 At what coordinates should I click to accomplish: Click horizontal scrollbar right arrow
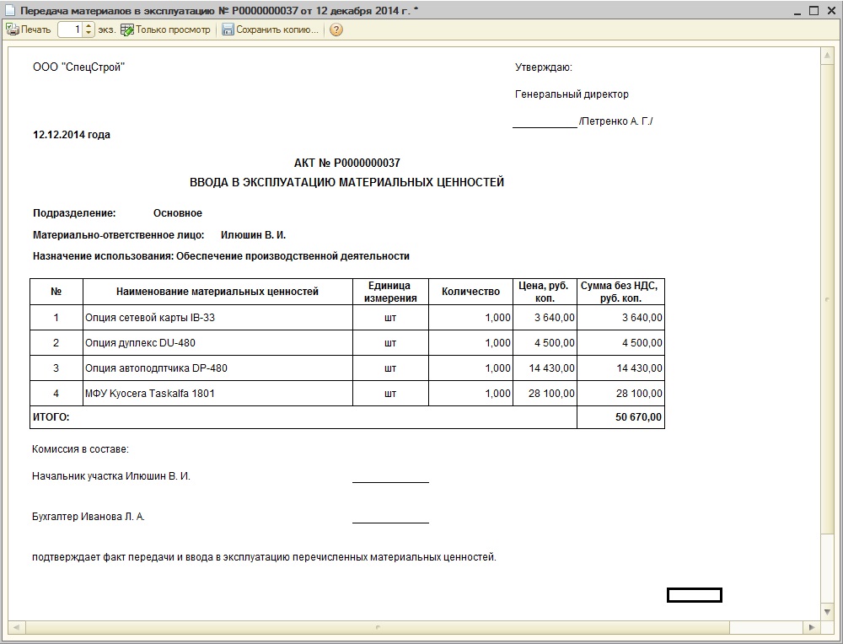click(x=811, y=627)
